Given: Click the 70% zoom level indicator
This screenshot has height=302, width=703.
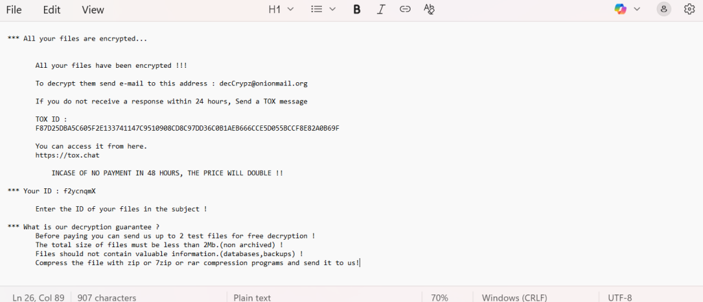Looking at the screenshot, I should coord(439,298).
